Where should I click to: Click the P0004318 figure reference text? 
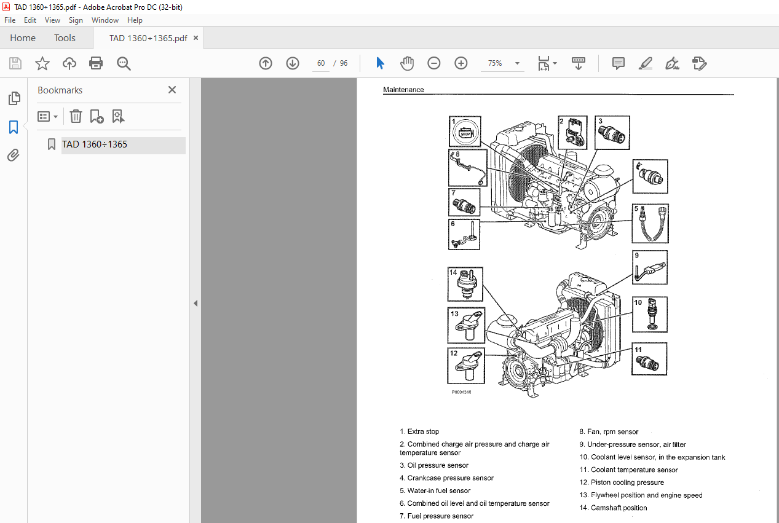click(461, 391)
